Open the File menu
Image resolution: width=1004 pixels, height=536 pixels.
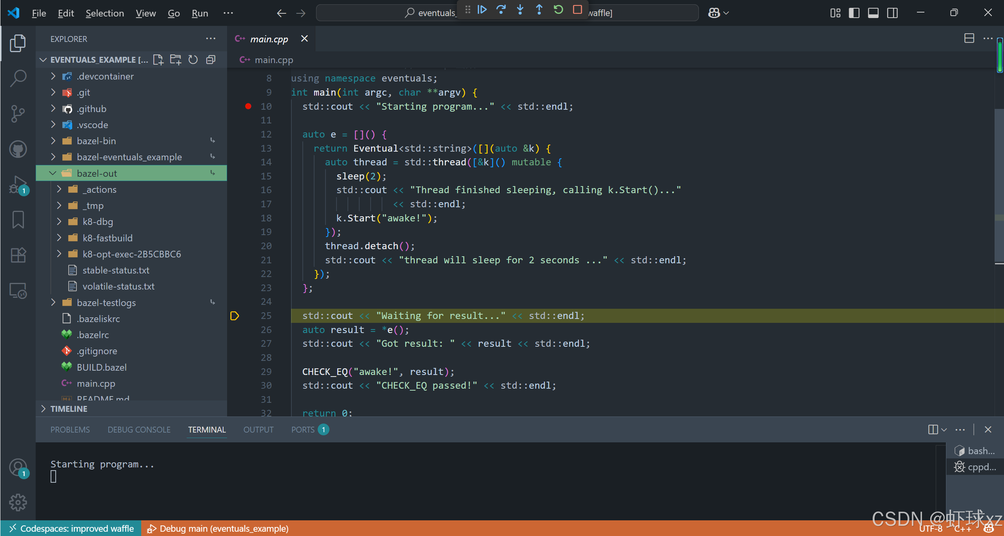[x=39, y=13]
